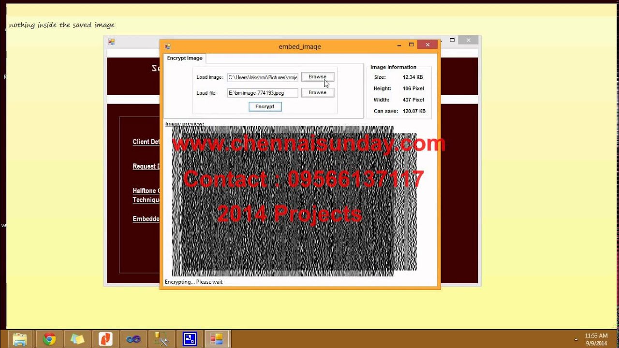This screenshot has width=619, height=348.
Task: Click the "Image information" group label
Action: point(393,67)
